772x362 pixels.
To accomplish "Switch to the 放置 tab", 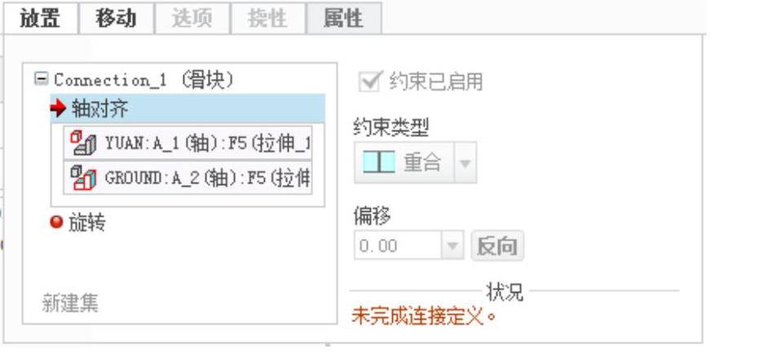I will point(41,19).
